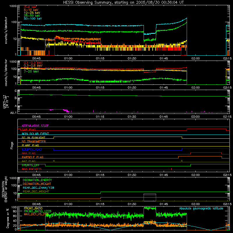Viewport: 233px width, 233px height.
Task: Click the 01:15 tick label under Flags panel
Action: click(x=100, y=175)
